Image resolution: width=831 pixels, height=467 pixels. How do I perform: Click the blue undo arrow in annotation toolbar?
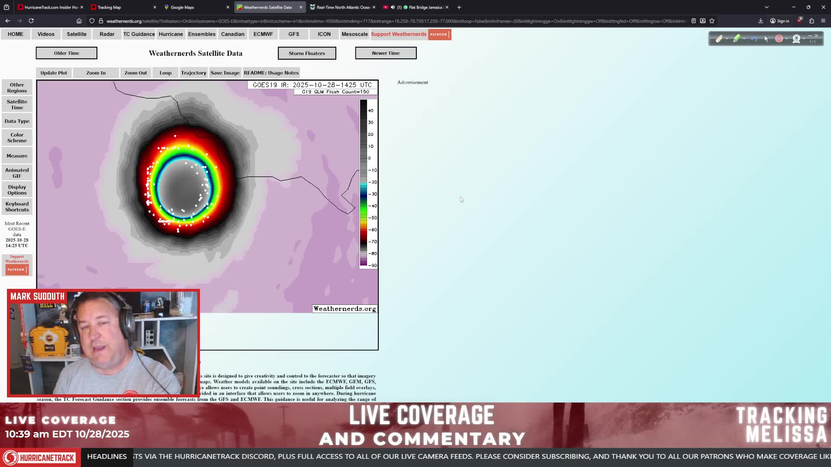pyautogui.click(x=754, y=39)
